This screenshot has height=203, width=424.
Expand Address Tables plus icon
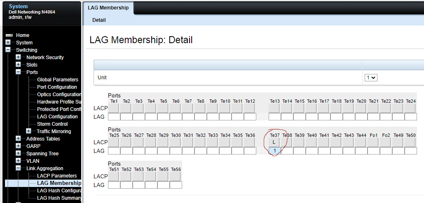(18, 138)
